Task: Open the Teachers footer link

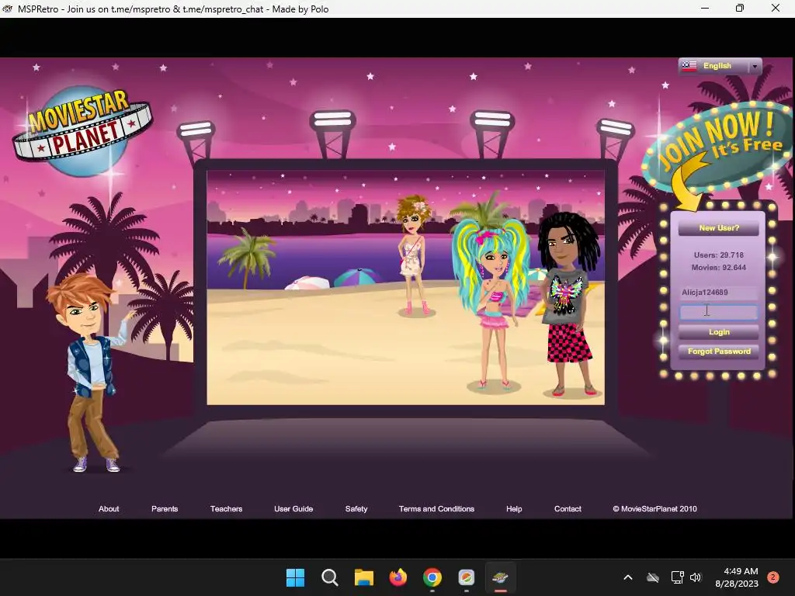Action: click(x=226, y=509)
